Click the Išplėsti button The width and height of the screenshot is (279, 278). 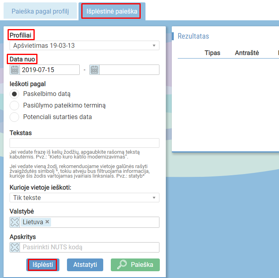point(42,265)
